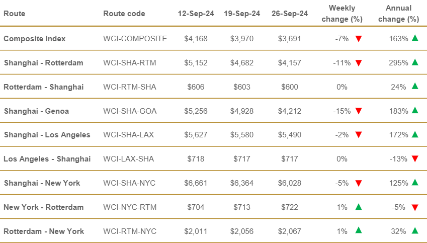Click green annual arrow for Shanghai - New York

[x=415, y=182]
